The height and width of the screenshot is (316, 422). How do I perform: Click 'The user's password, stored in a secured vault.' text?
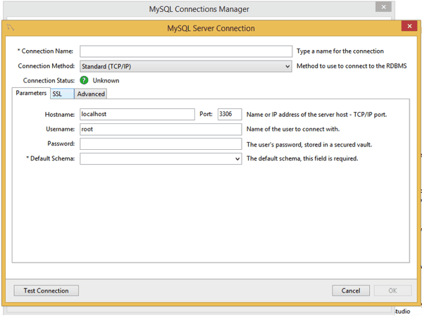click(x=309, y=145)
